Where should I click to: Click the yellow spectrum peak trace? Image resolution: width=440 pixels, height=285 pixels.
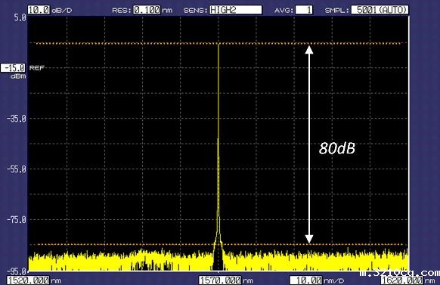pos(218,112)
